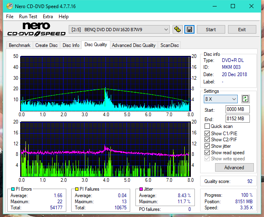264x217 pixels.
Task: Open the Advanced settings button
Action: [234, 168]
